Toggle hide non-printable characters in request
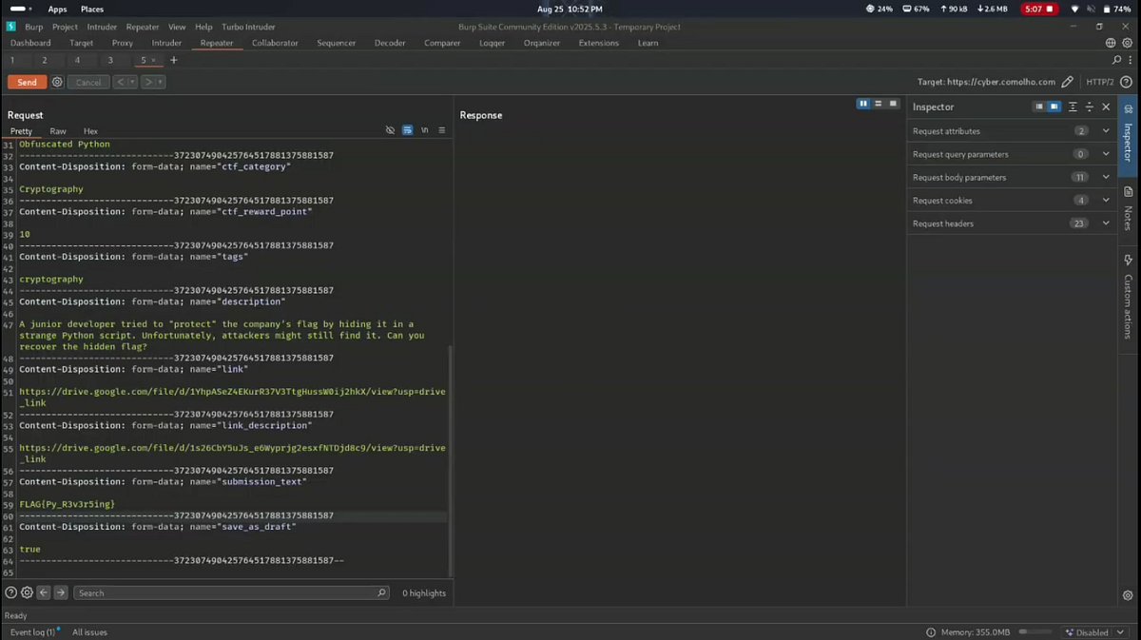The width and height of the screenshot is (1141, 640). pyautogui.click(x=390, y=130)
